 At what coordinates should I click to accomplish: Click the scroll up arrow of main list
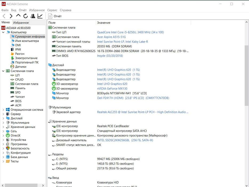point(246,22)
